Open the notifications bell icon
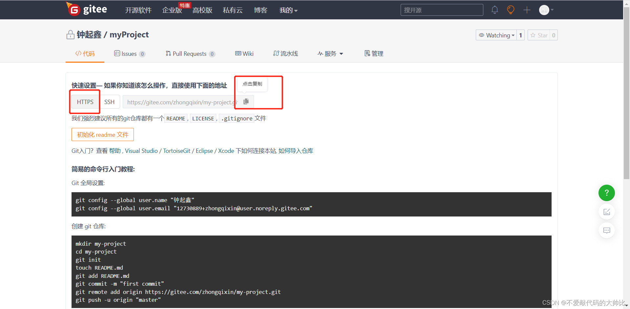The image size is (630, 309). click(494, 10)
